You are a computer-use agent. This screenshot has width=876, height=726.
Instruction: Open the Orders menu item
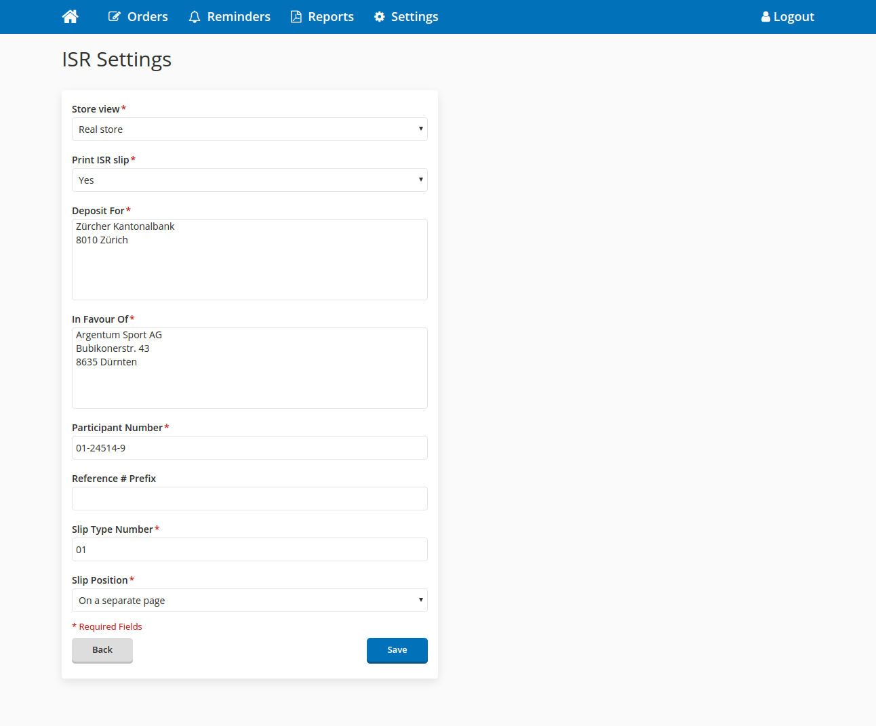(147, 17)
